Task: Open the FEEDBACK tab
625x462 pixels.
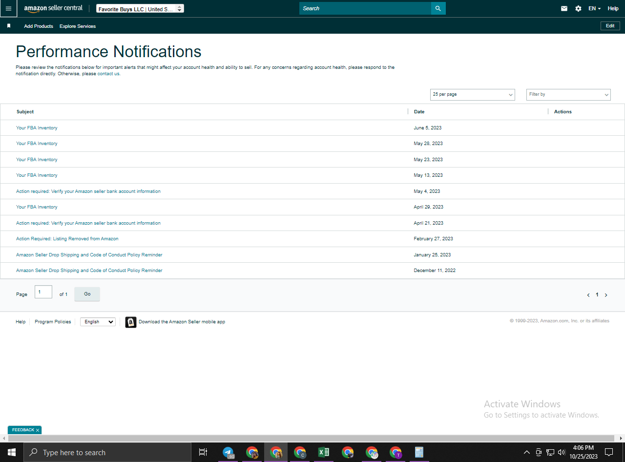Action: [x=23, y=430]
